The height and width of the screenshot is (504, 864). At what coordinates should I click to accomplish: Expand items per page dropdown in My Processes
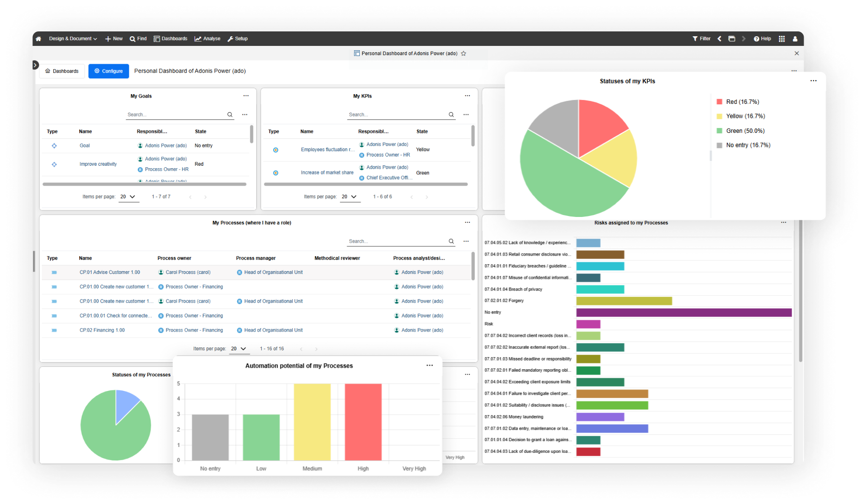click(x=239, y=348)
